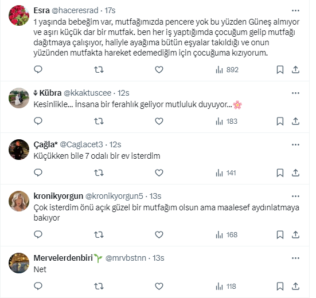This screenshot has height=298, width=316.
Task: Open @kkaktuscee profile handle
Action: point(88,93)
